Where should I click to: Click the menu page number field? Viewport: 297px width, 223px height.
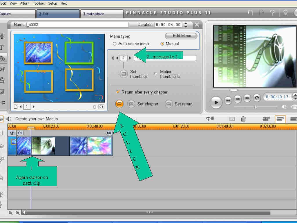pyautogui.click(x=27, y=107)
